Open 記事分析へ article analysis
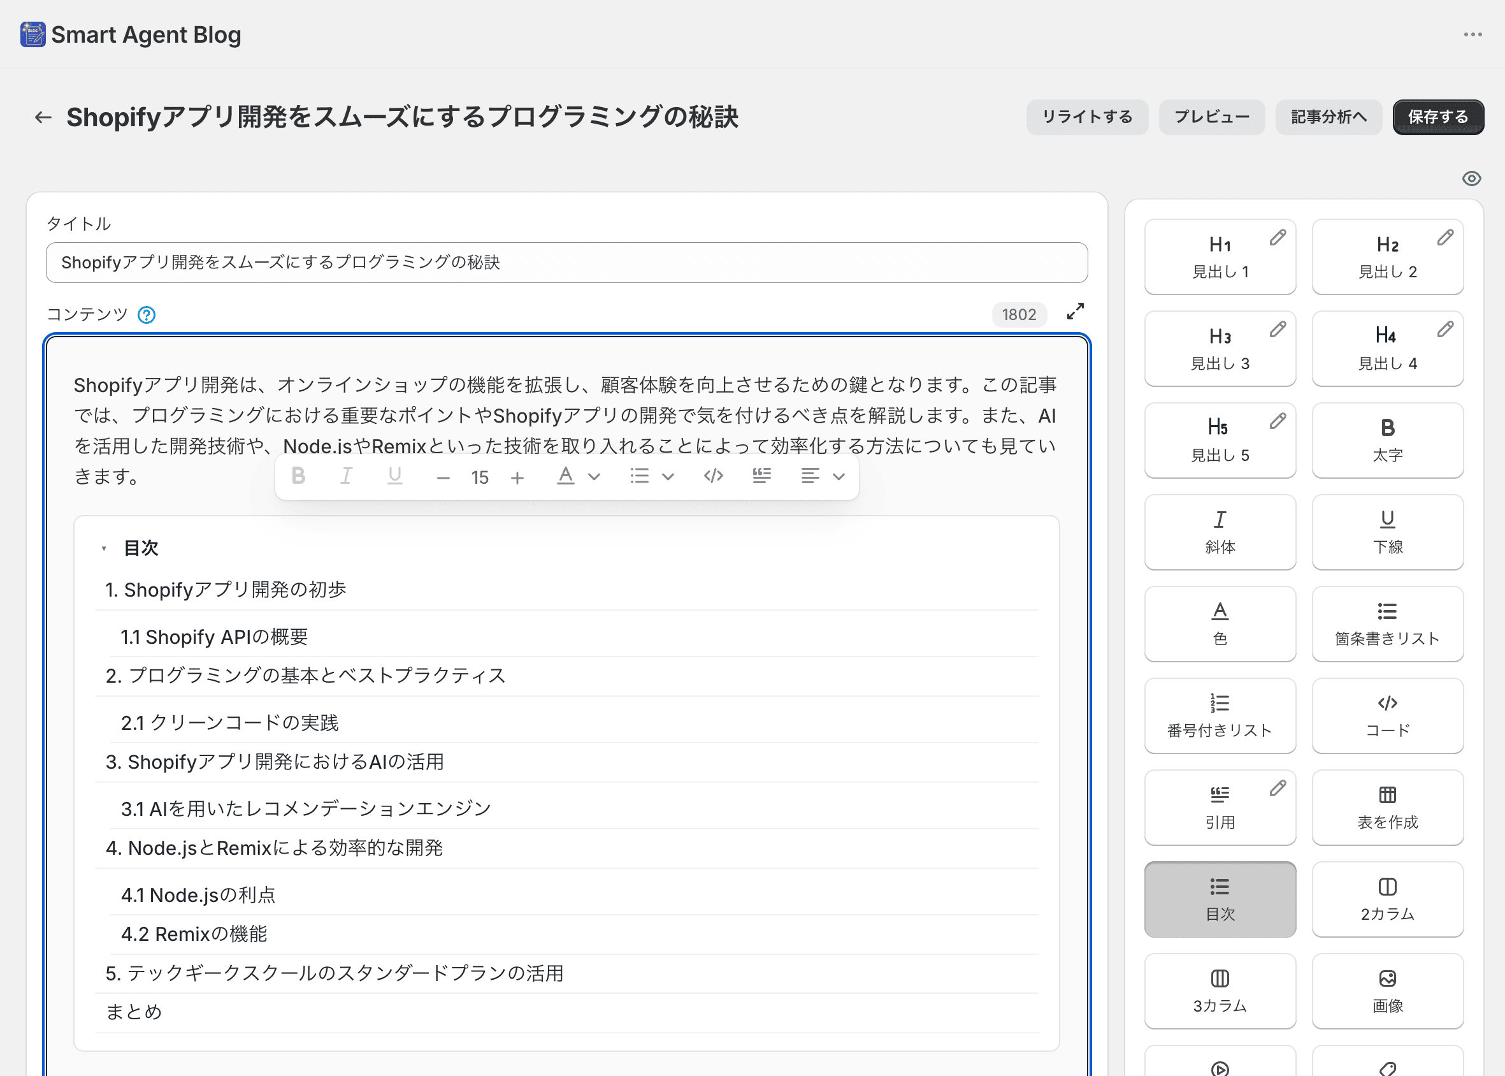Viewport: 1505px width, 1076px height. pyautogui.click(x=1329, y=117)
